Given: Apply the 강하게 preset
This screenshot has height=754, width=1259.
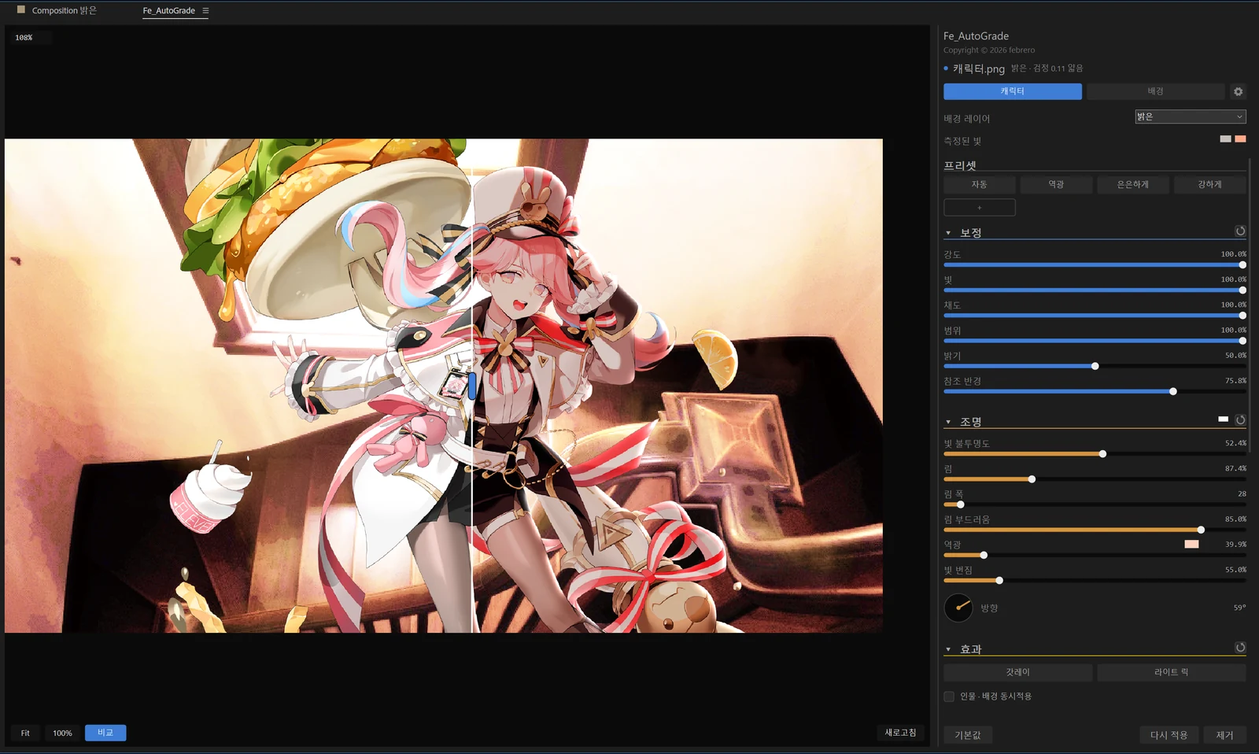Looking at the screenshot, I should pyautogui.click(x=1210, y=184).
